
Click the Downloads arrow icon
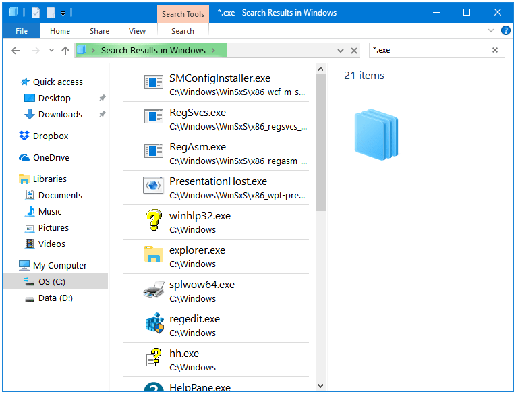tap(30, 114)
